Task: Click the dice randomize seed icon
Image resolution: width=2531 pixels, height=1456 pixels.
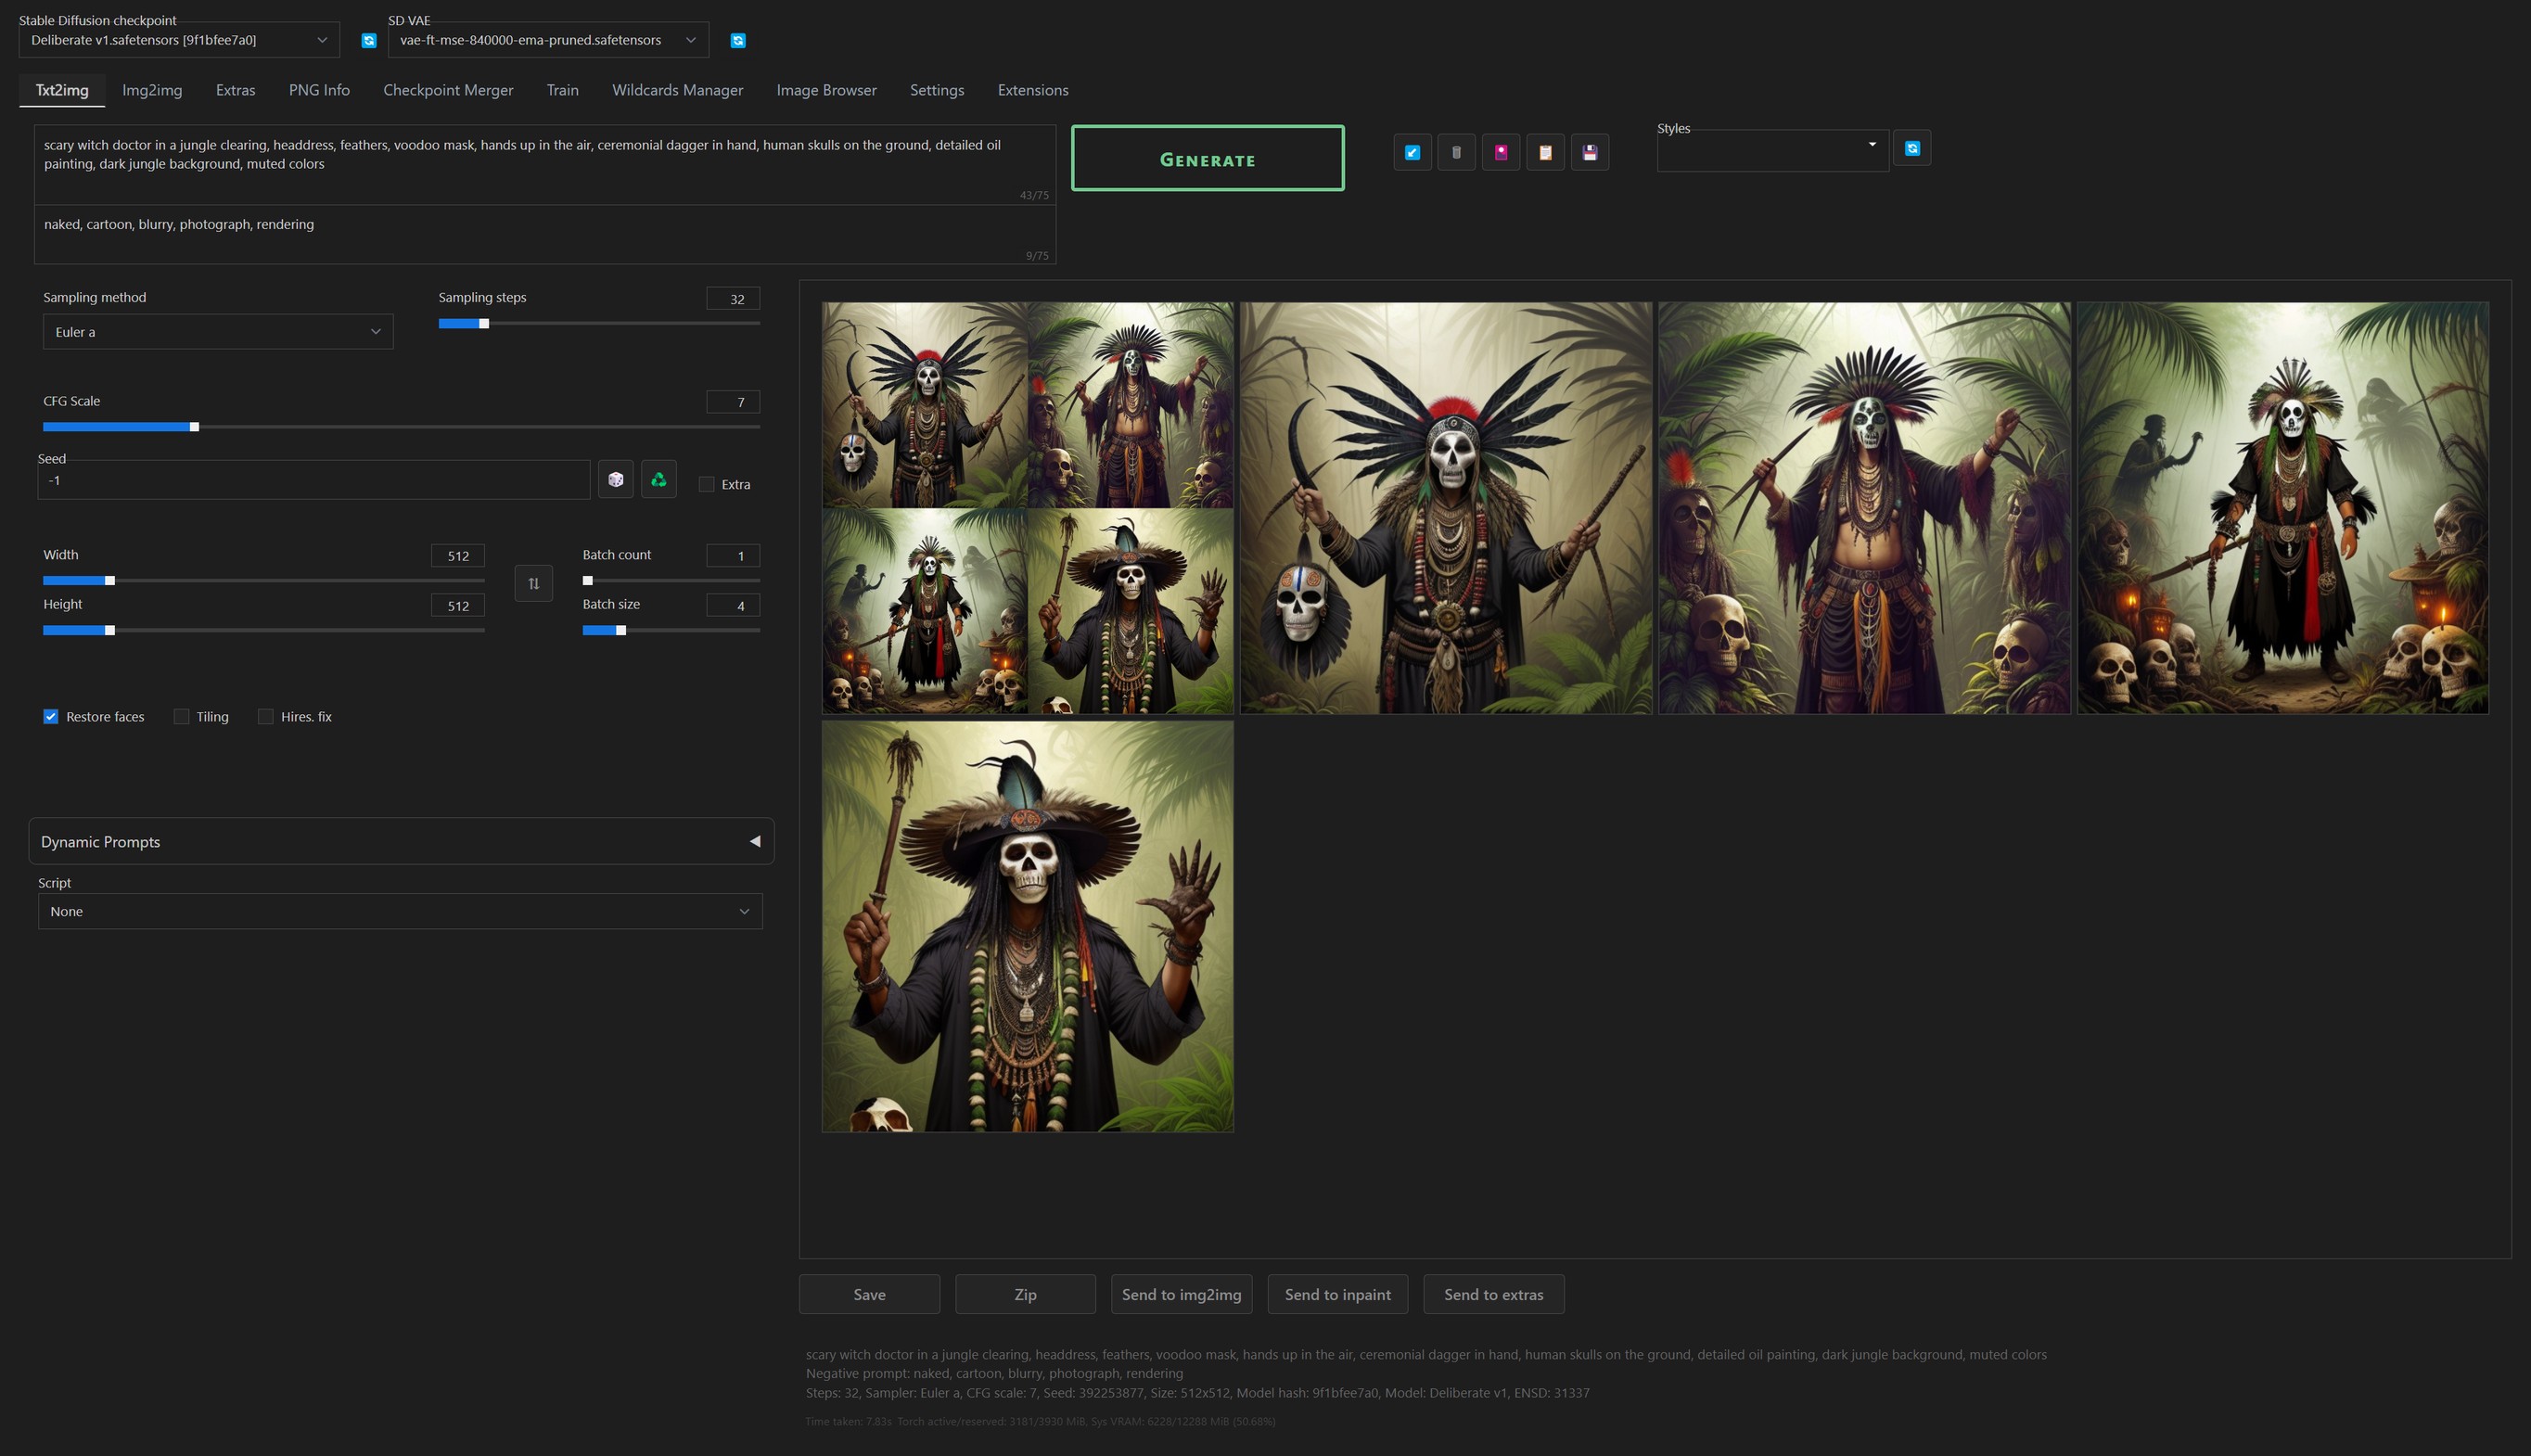Action: [x=615, y=479]
